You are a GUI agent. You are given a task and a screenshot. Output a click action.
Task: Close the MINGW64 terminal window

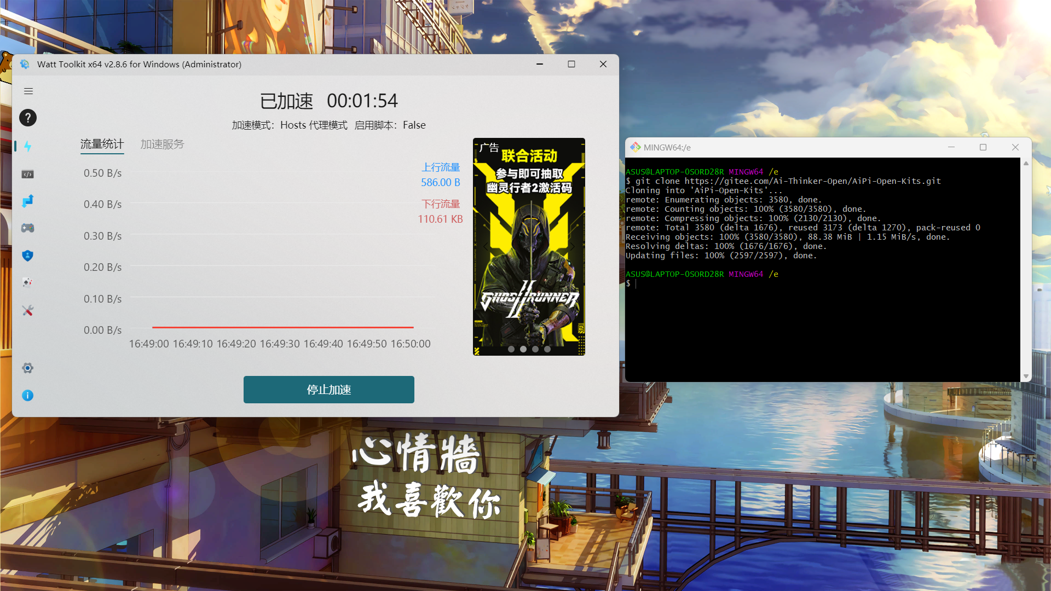[x=1015, y=147]
